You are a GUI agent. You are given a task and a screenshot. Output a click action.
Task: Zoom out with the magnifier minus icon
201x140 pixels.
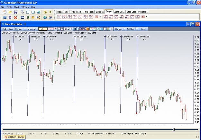tap(84, 29)
